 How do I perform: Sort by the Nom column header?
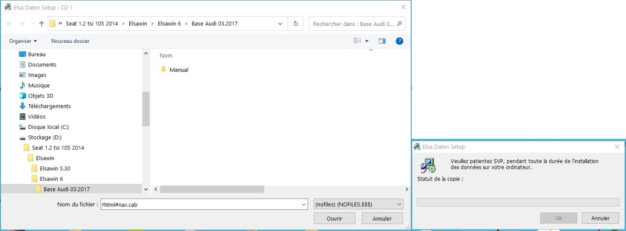point(166,56)
